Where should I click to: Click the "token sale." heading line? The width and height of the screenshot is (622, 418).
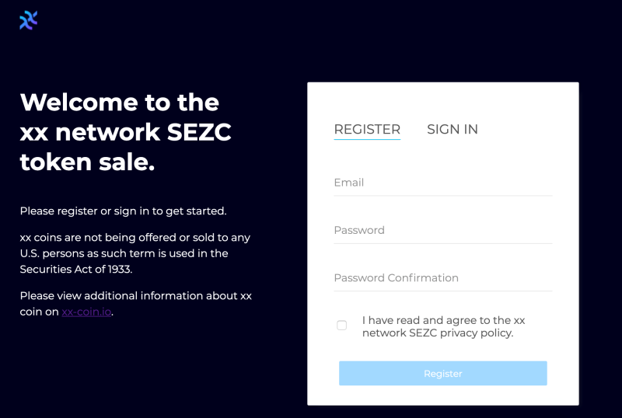[x=87, y=163]
